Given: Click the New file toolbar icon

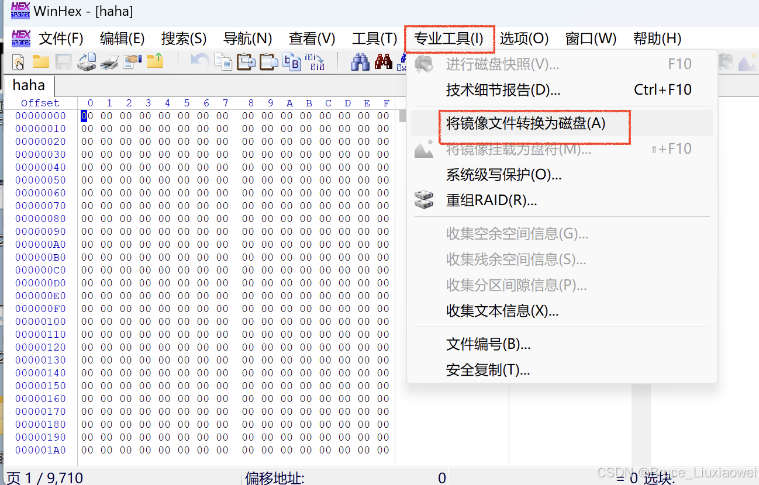Looking at the screenshot, I should 18,61.
